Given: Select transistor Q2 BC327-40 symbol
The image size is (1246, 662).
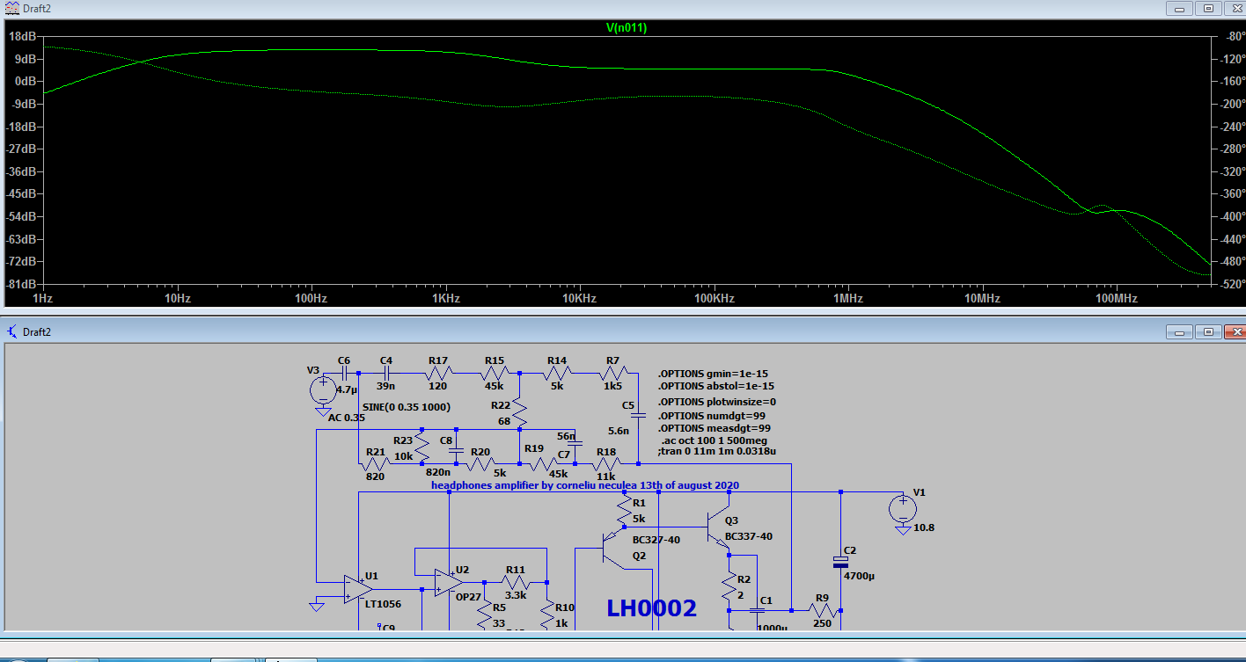Looking at the screenshot, I should tap(613, 548).
